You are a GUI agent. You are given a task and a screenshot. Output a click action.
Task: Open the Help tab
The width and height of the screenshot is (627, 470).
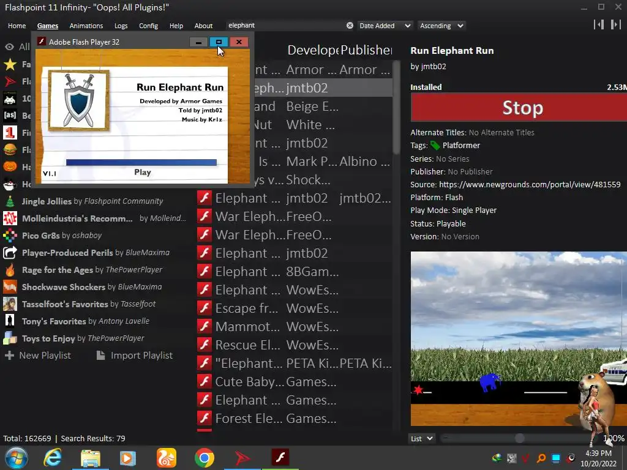[x=176, y=26]
